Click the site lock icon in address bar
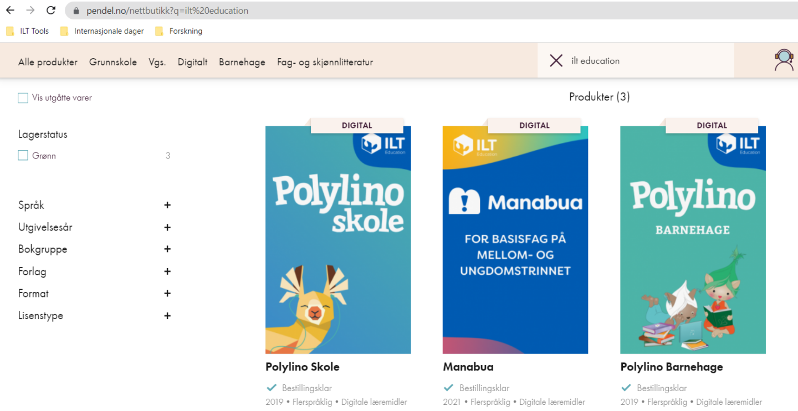 click(76, 11)
